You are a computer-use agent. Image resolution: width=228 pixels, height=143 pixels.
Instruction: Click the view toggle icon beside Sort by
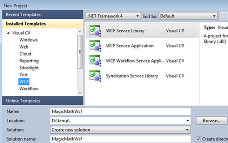[224, 16]
